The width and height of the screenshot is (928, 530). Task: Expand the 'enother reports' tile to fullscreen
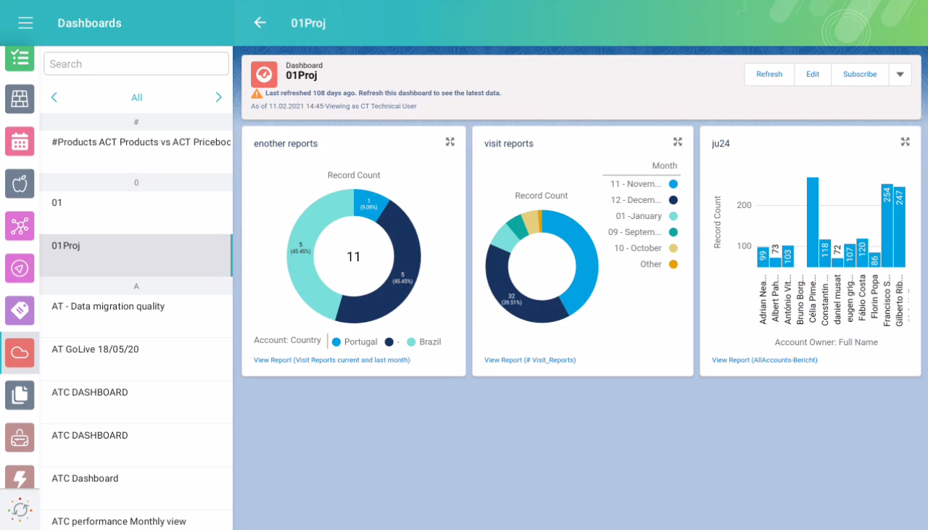pos(449,142)
